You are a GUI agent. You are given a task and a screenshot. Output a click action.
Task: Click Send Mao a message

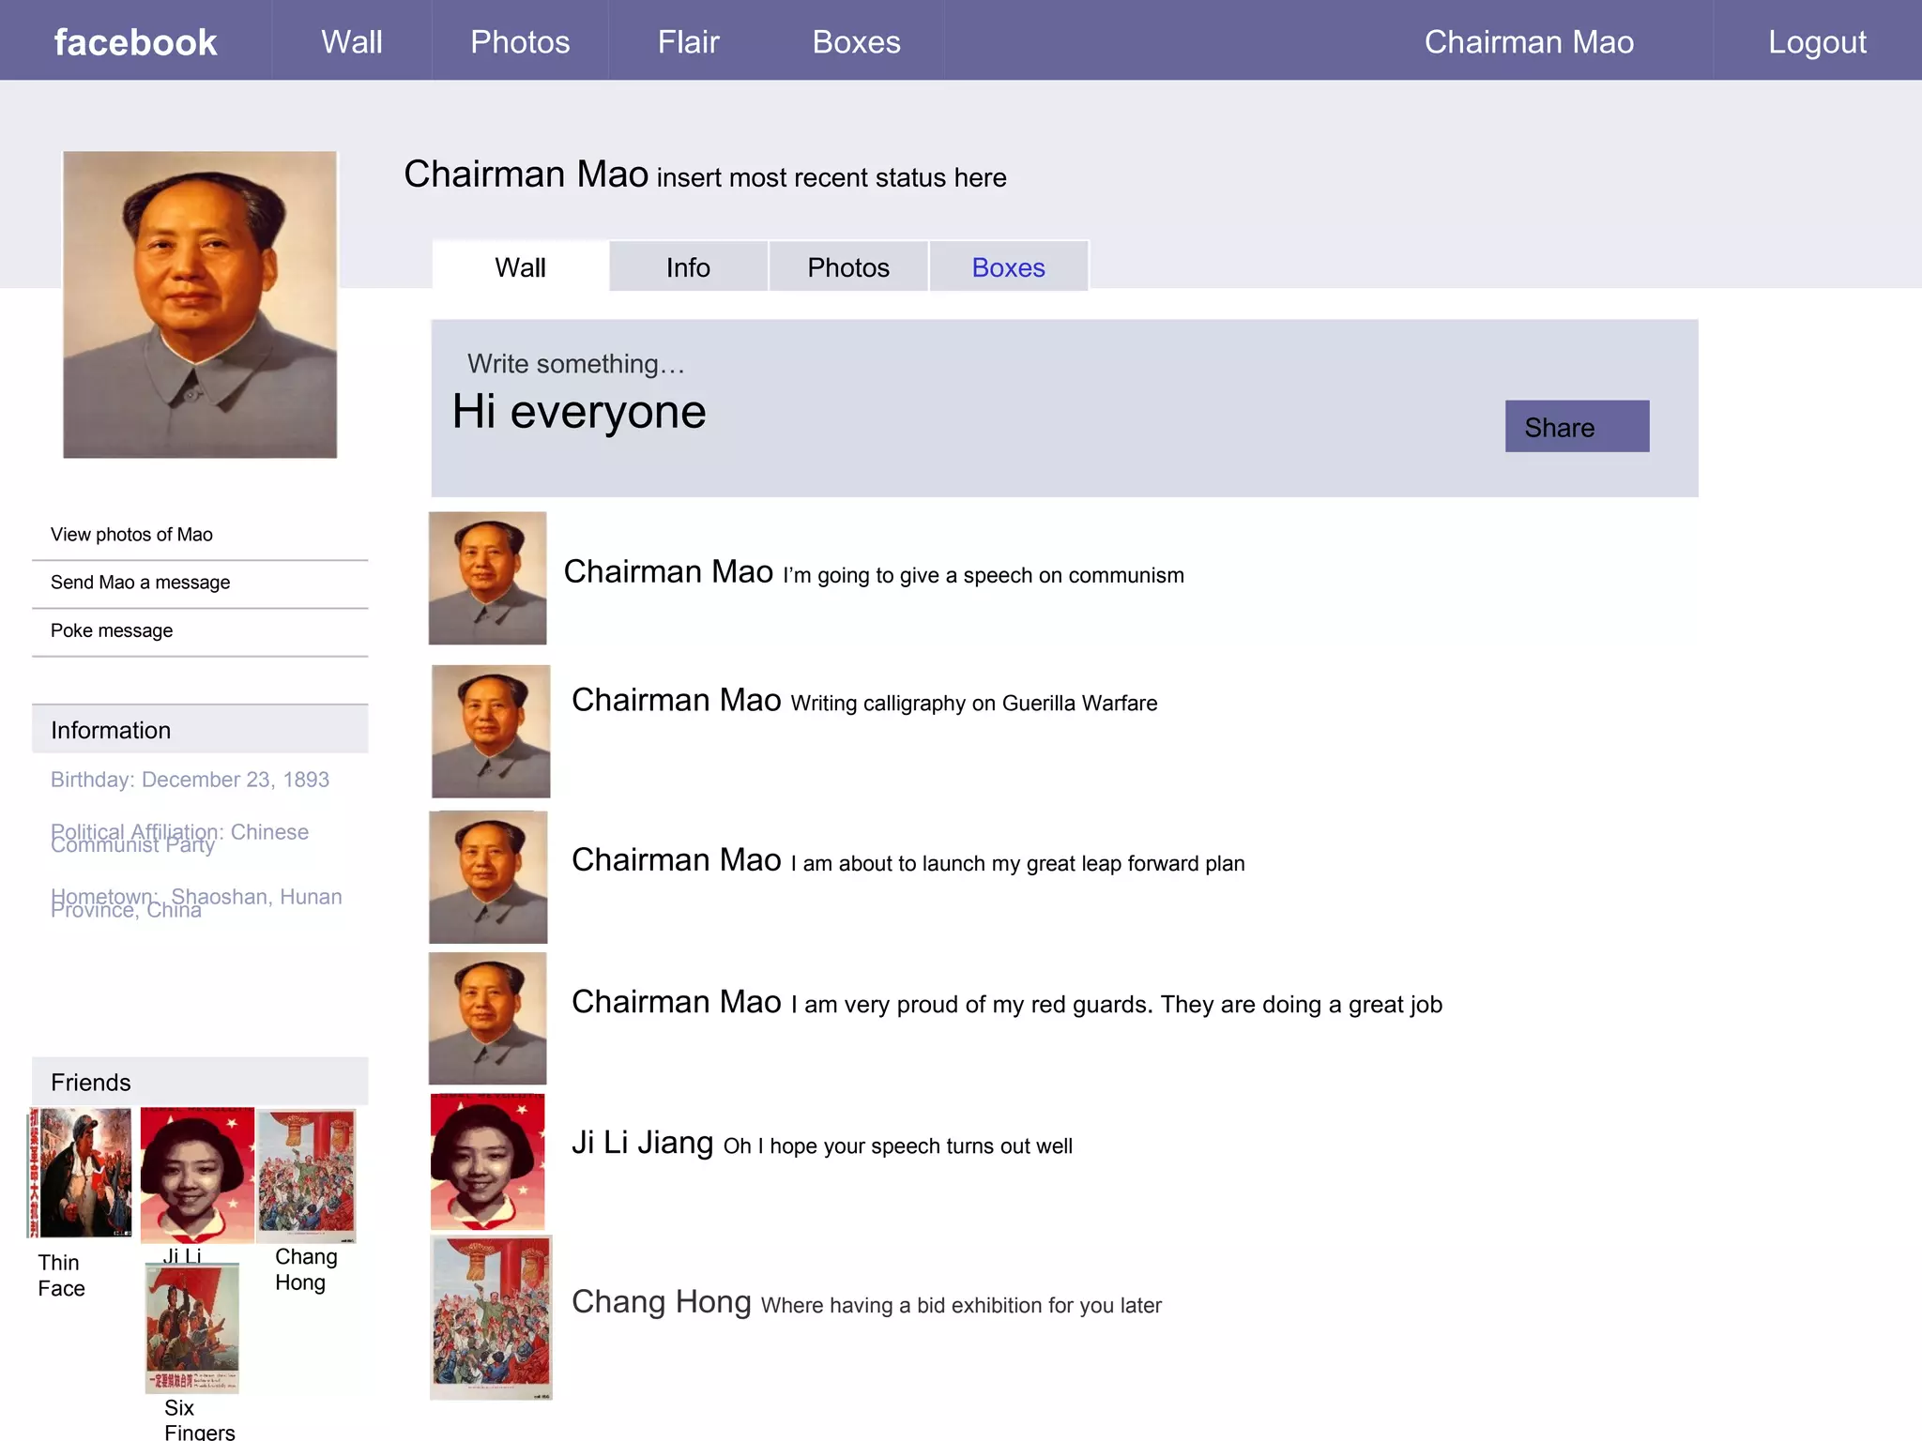(x=140, y=583)
